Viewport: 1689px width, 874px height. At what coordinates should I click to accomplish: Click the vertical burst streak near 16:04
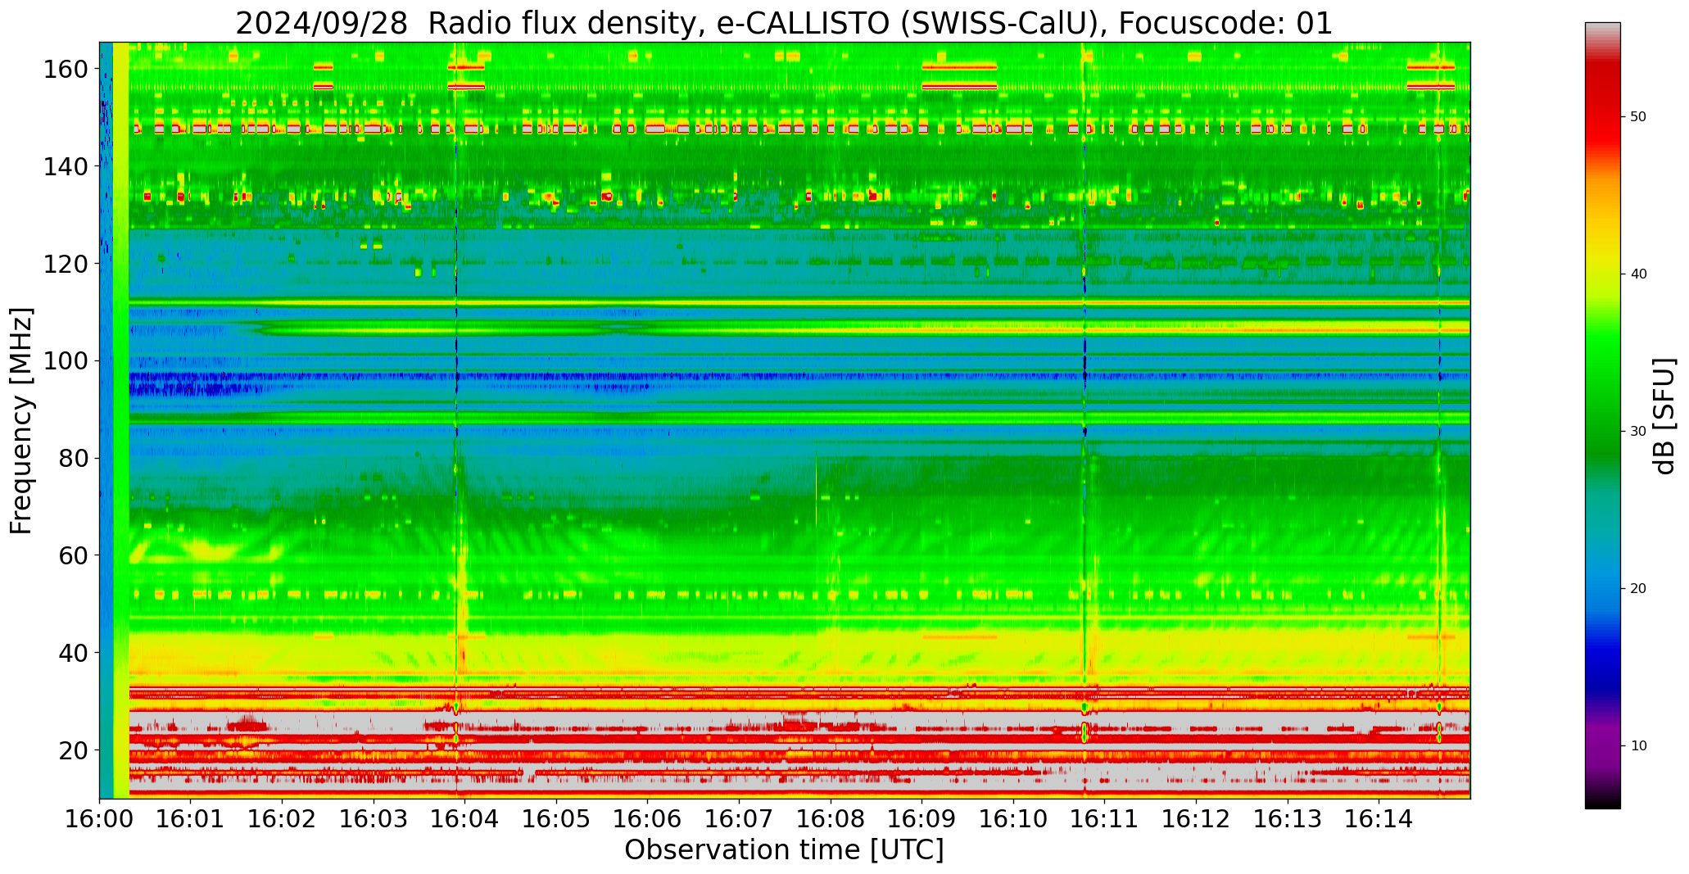click(457, 420)
